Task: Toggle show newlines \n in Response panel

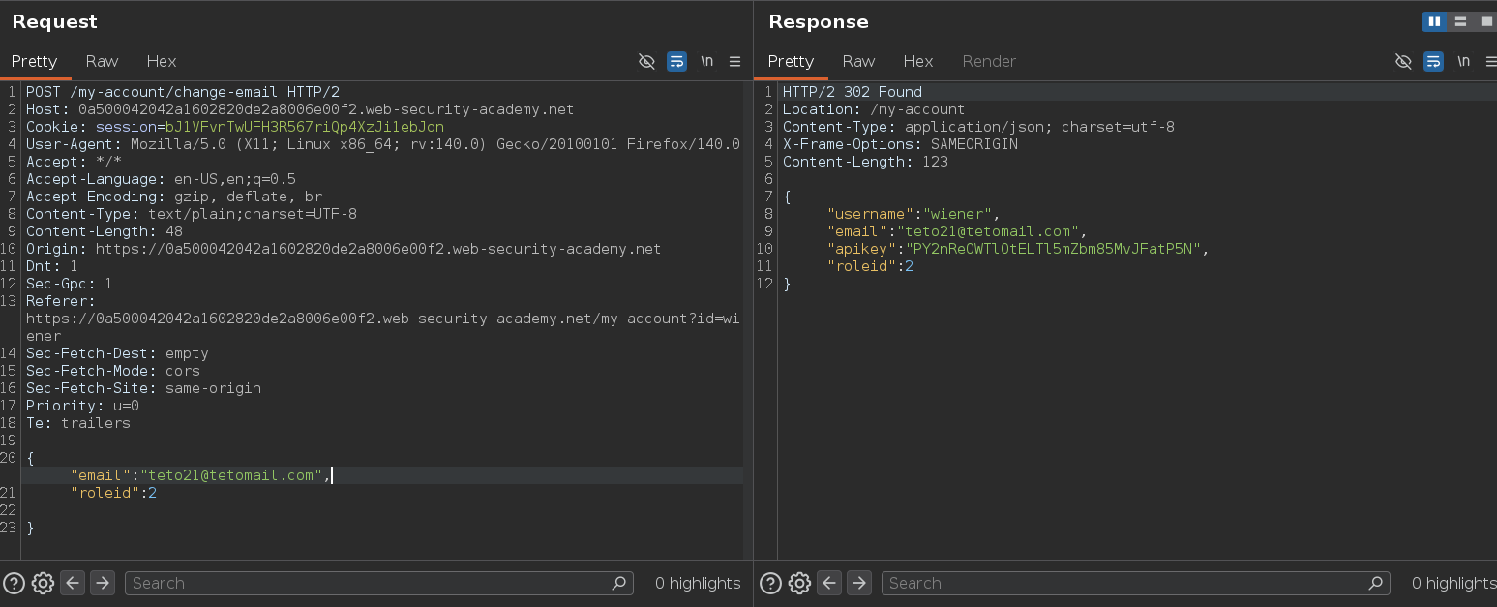Action: pyautogui.click(x=1464, y=61)
